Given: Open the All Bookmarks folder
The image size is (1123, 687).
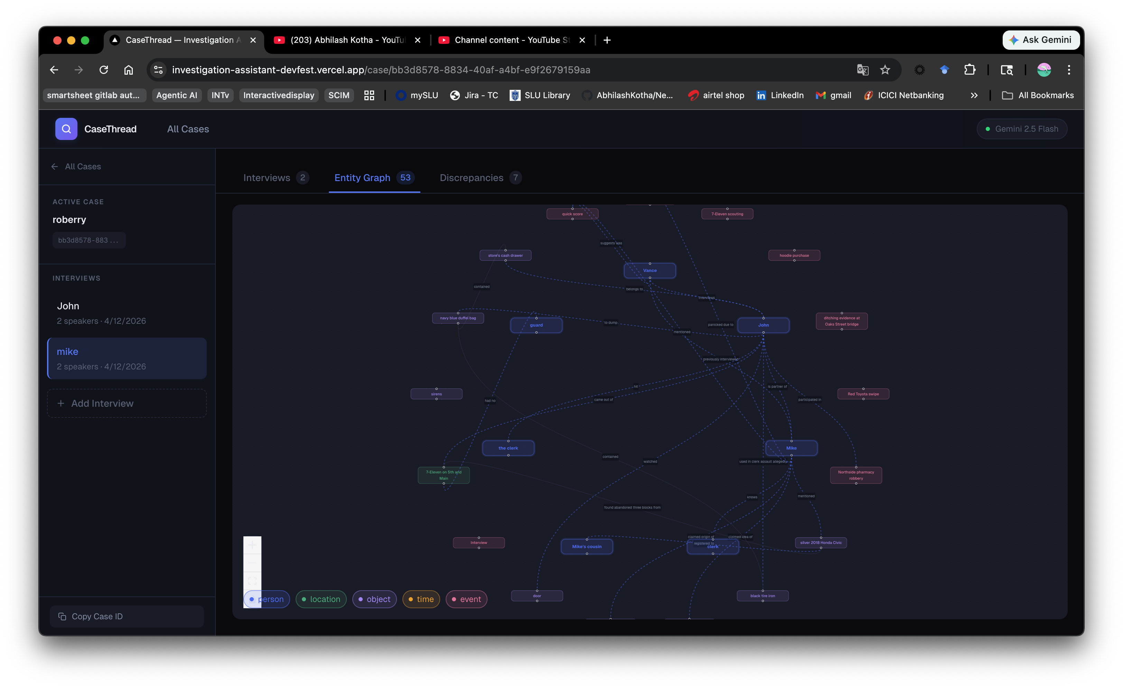Looking at the screenshot, I should coord(1038,95).
